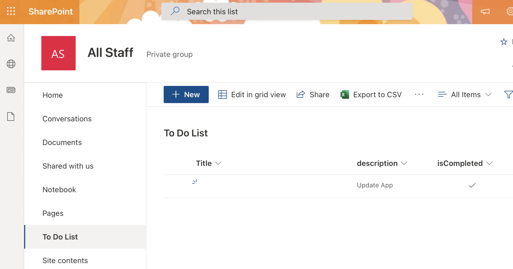This screenshot has width=513, height=269.
Task: Open the more commands ellipsis
Action: click(419, 95)
